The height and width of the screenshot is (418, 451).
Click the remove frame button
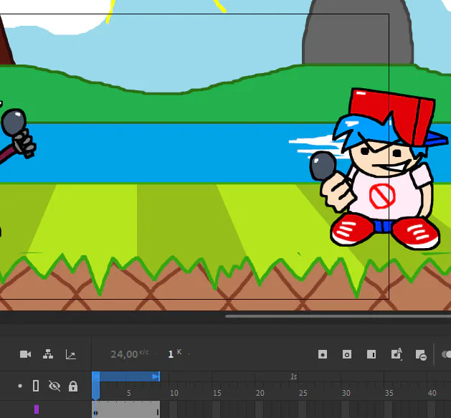(x=421, y=355)
